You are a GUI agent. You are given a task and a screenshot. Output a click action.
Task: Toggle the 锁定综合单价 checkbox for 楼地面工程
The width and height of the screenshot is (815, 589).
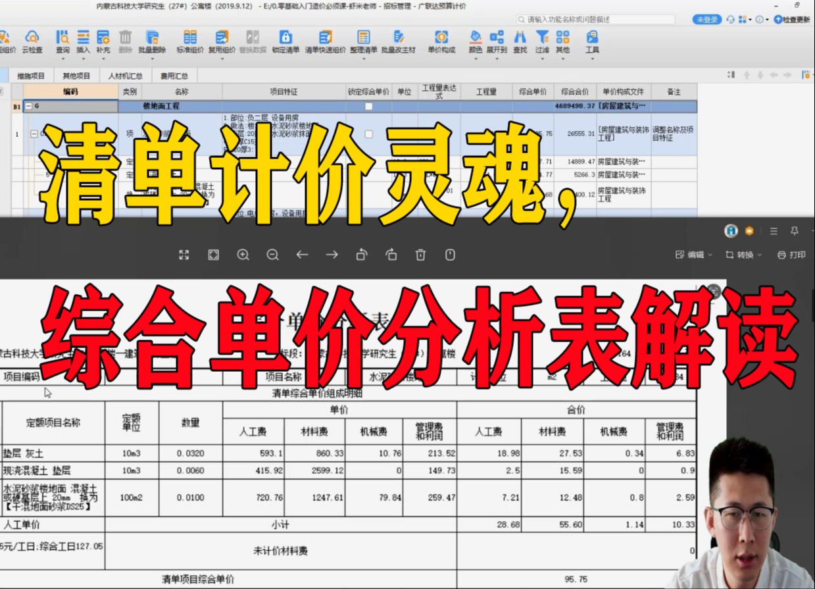368,105
